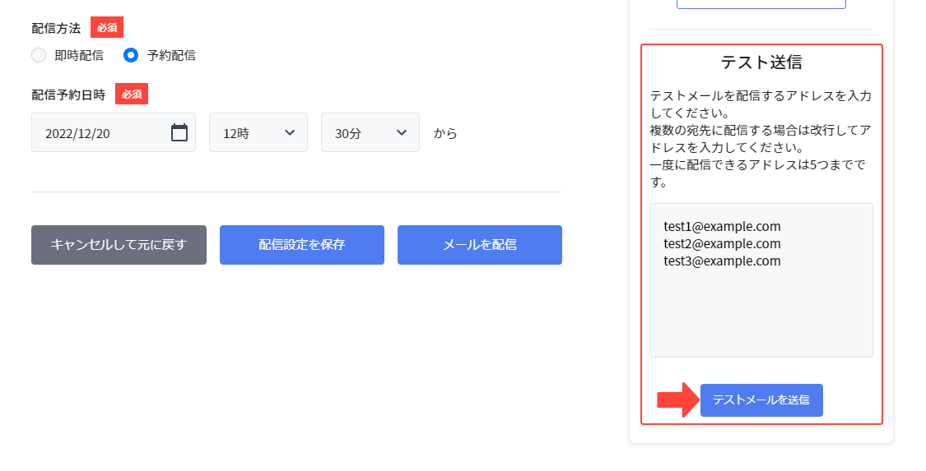The image size is (926, 471).
Task: Click test2@example.com address line
Action: 722,243
